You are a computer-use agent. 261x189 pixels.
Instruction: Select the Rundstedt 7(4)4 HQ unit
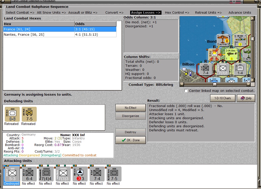(46, 174)
